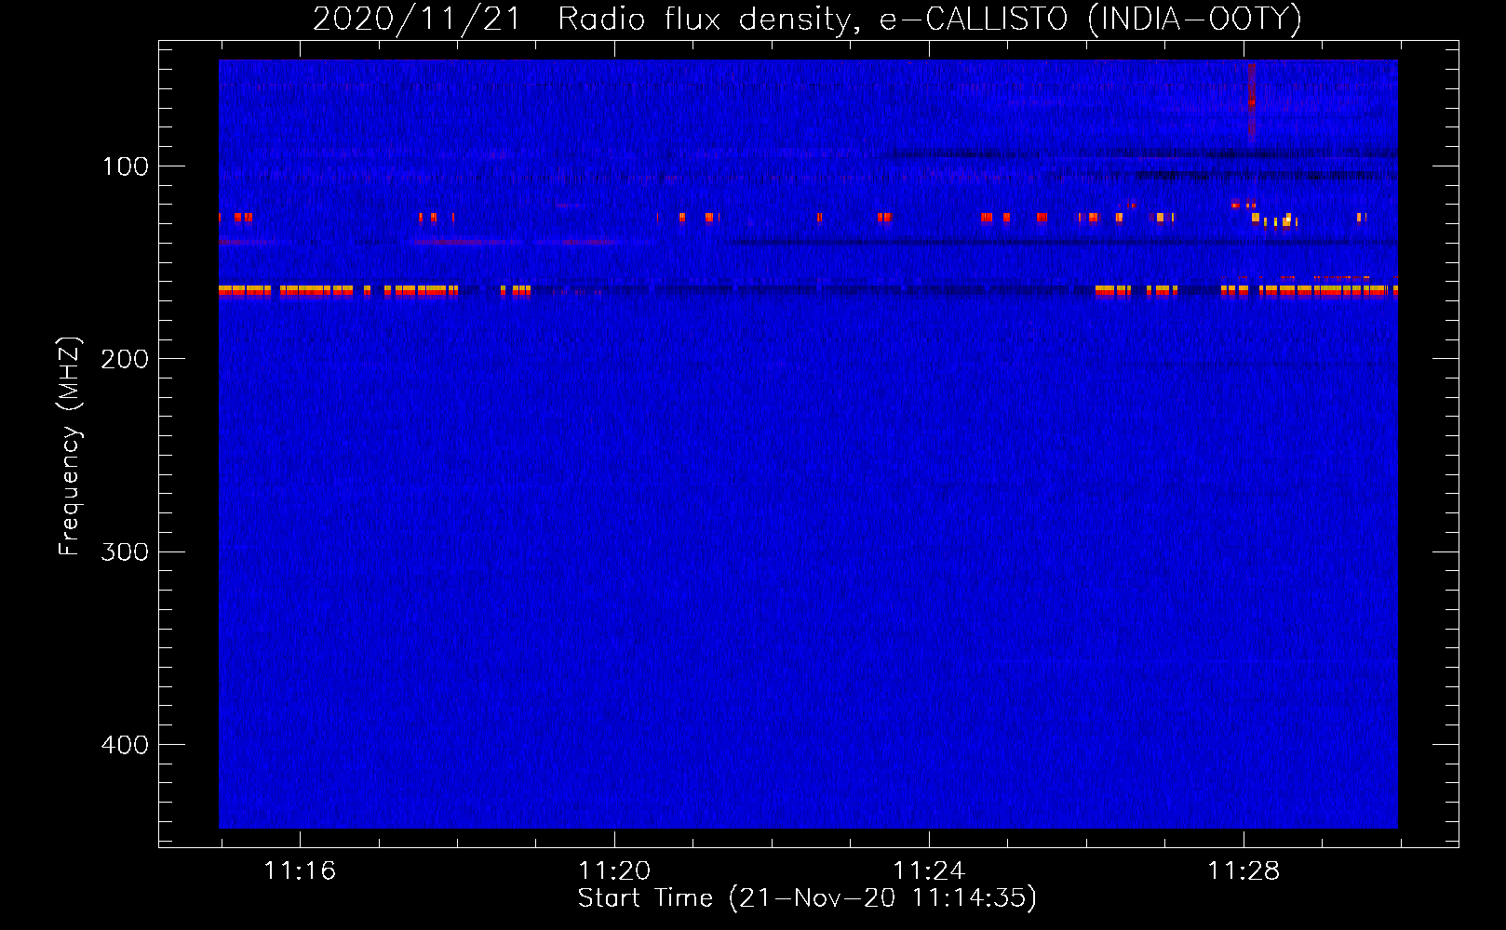1506x930 pixels.
Task: Click the 11:24 time tick label
Action: (929, 870)
